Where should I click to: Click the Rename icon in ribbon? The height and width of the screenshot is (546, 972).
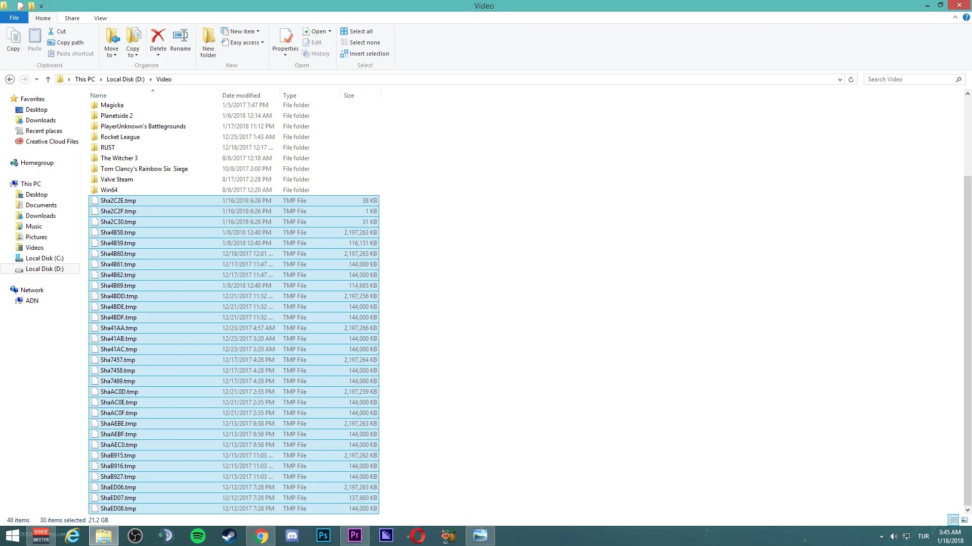coord(180,36)
